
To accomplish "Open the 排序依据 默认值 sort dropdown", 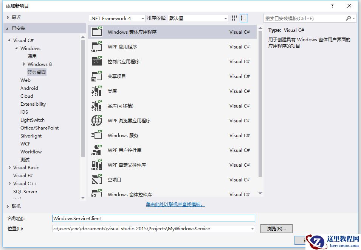I will (198, 18).
